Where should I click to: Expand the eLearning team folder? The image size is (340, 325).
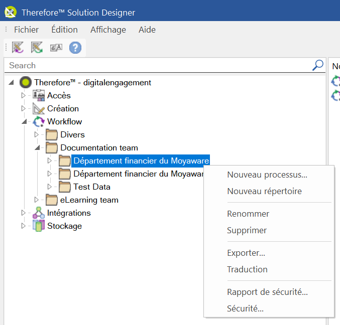tap(37, 200)
